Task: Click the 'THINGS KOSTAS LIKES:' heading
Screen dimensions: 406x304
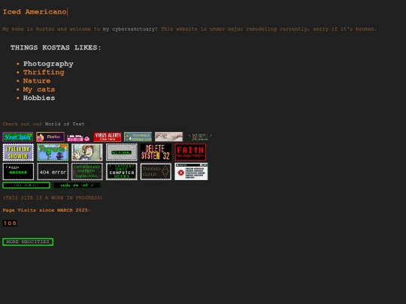Action: click(x=56, y=47)
